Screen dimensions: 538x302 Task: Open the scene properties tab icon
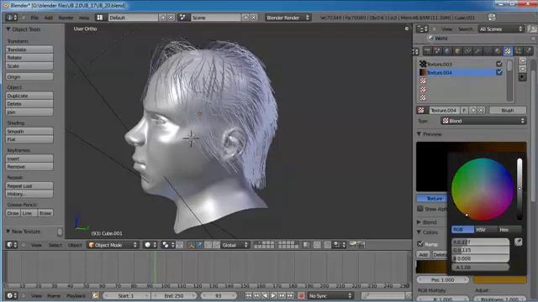pyautogui.click(x=437, y=51)
